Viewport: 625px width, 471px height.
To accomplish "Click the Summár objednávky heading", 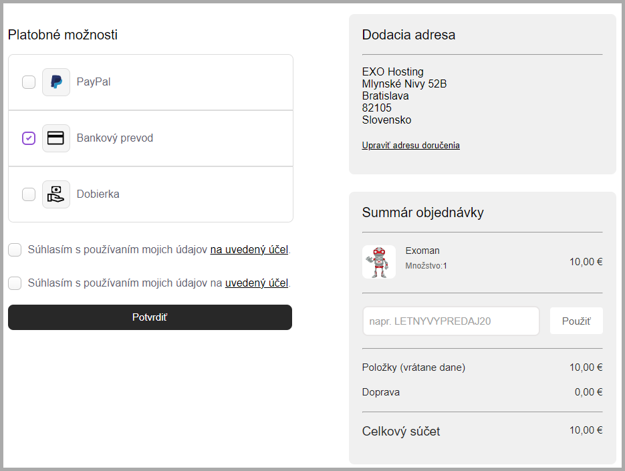I will tap(422, 213).
